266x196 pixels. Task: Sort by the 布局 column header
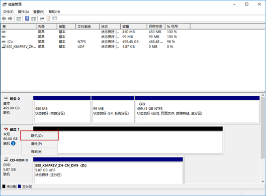(46, 27)
